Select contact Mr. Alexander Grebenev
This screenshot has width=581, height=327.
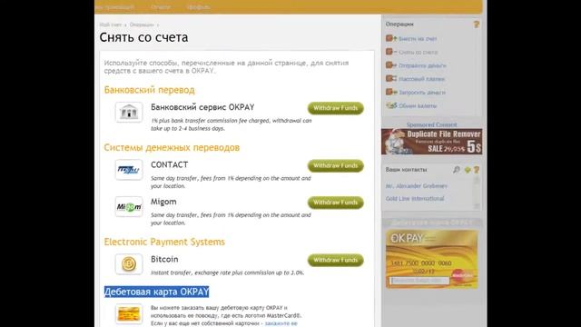point(416,185)
